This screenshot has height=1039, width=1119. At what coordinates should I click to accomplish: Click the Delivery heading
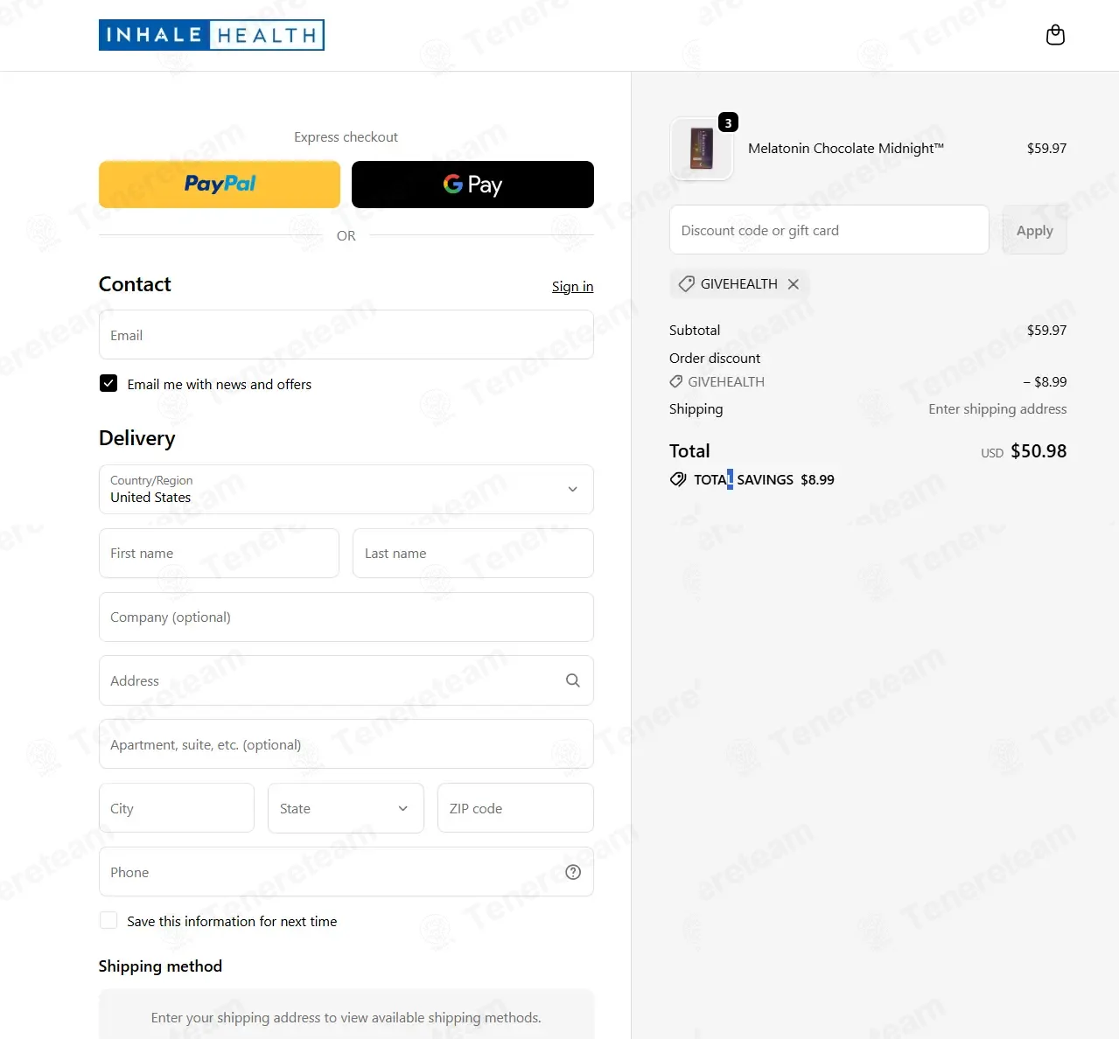(x=137, y=438)
